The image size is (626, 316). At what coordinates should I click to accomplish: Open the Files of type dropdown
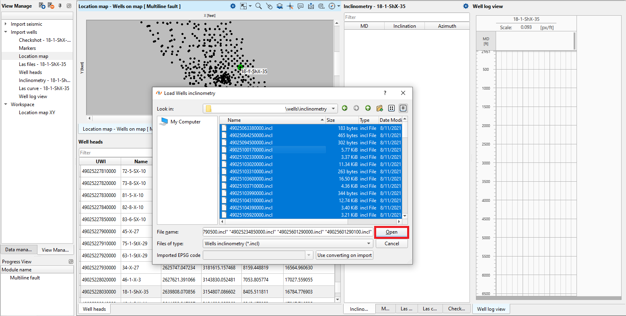(x=368, y=243)
